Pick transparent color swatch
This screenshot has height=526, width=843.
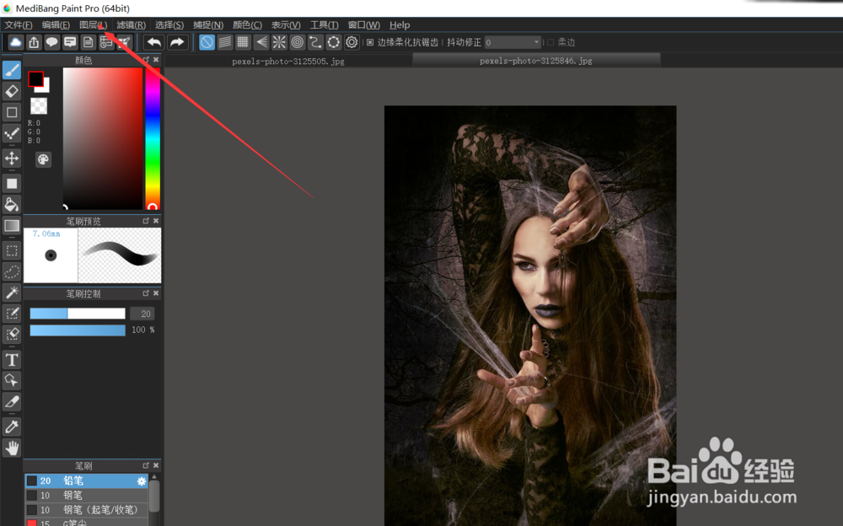[39, 106]
